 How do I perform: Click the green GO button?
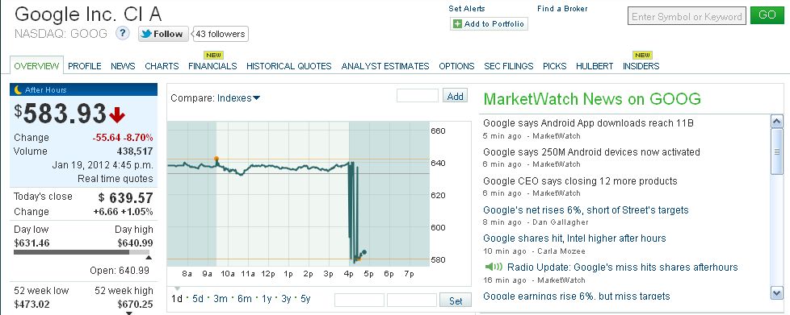point(767,15)
